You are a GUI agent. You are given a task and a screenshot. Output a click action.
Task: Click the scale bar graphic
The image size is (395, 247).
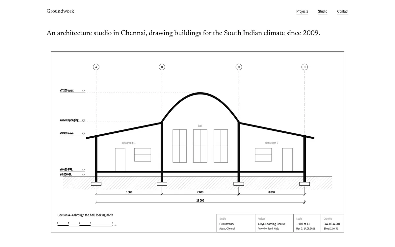point(85,226)
